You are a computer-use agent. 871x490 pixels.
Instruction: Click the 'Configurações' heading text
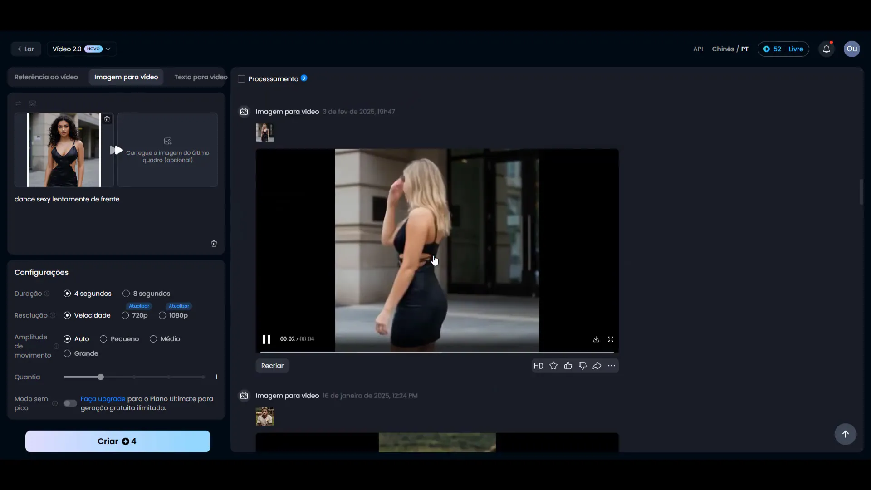point(41,272)
